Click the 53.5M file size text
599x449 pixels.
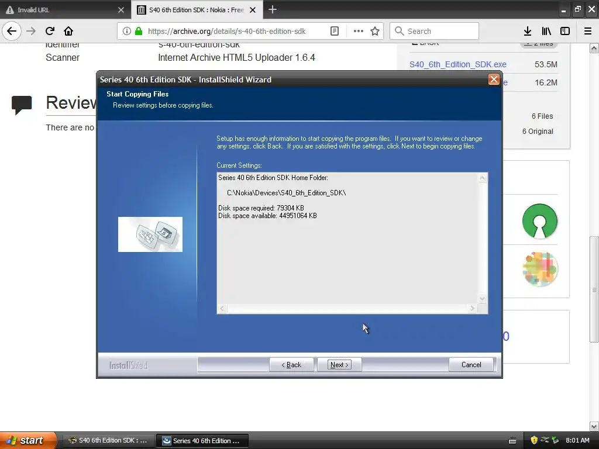pyautogui.click(x=546, y=64)
